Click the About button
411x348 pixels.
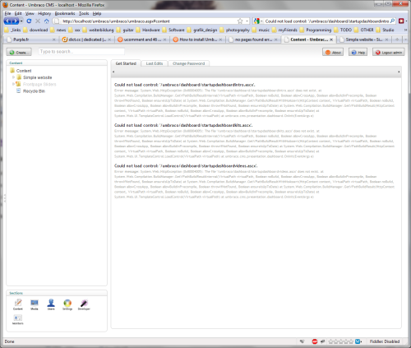click(x=333, y=52)
